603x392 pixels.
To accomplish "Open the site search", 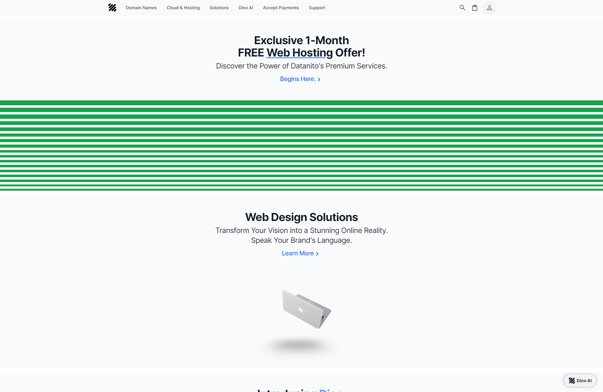I will pos(462,8).
